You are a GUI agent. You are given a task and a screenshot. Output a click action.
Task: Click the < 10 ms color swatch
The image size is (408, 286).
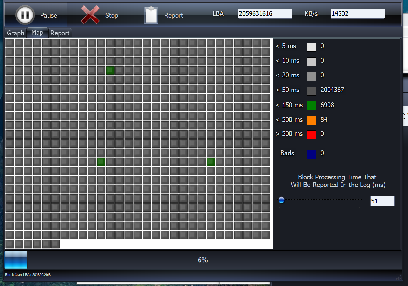[x=311, y=62]
